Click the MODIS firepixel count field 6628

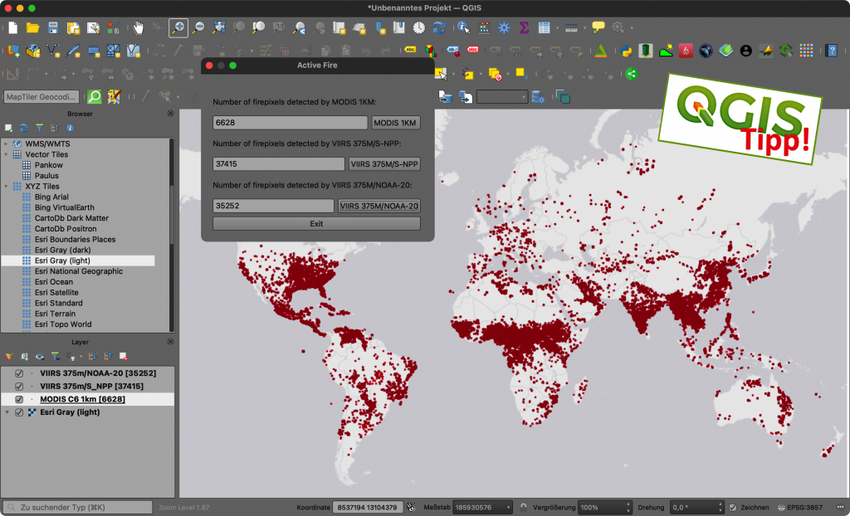tap(290, 123)
